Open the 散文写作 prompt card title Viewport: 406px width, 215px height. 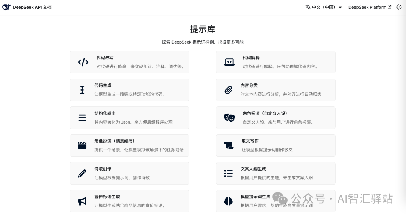pyautogui.click(x=250, y=141)
